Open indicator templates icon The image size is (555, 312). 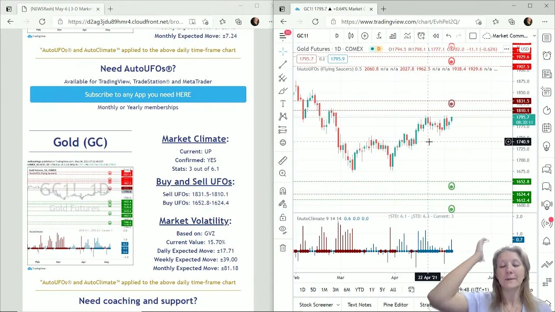407,36
